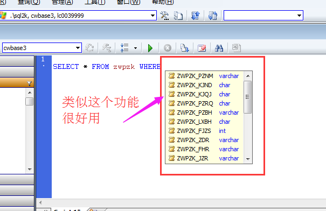Click the colorful Windows flag icon by connection box
Screen dimensions: 326x211
(x=3, y=16)
